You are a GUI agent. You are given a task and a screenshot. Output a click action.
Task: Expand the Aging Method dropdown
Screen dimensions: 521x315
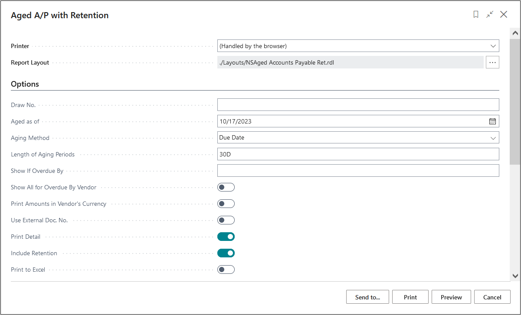[358, 138]
